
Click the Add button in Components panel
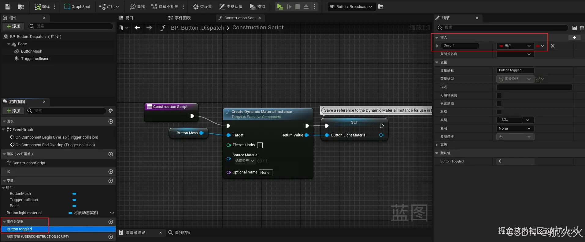pos(13,26)
